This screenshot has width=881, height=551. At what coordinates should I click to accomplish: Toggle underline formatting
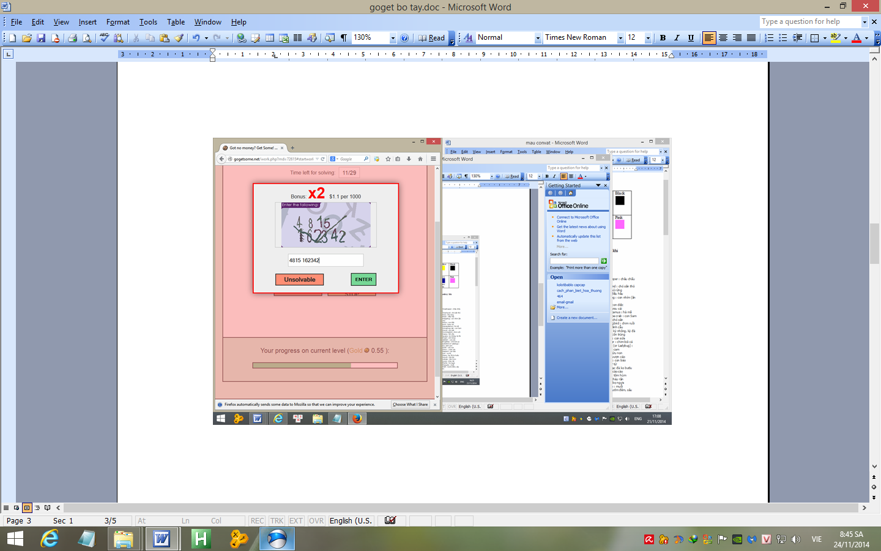tap(691, 38)
